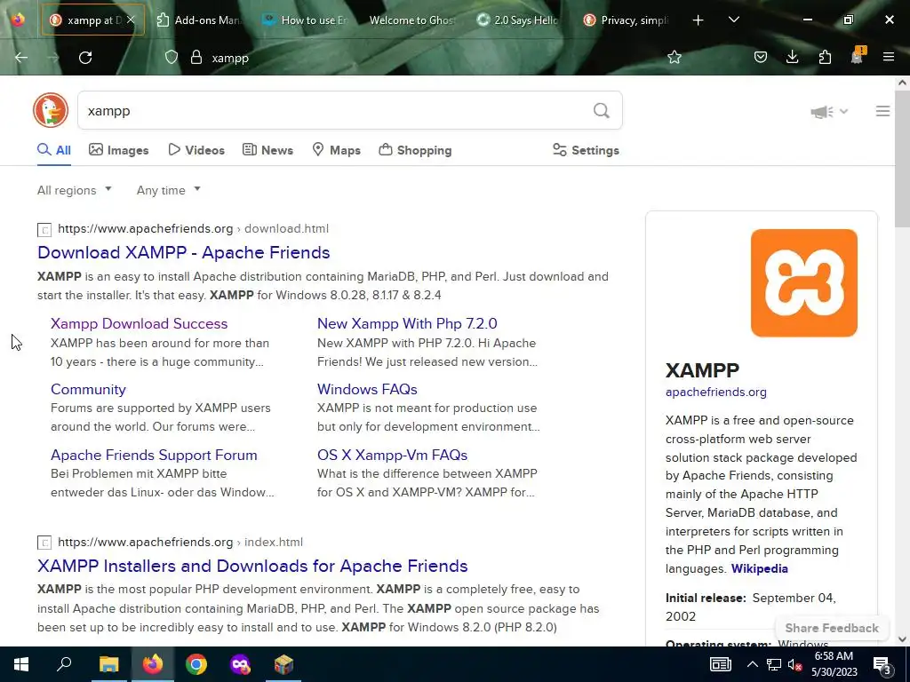Submit search with the magnifier icon

click(x=602, y=110)
